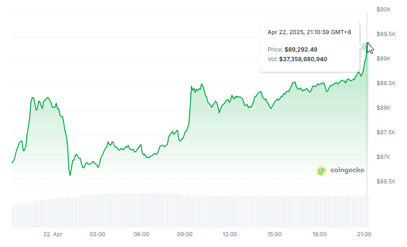Click the $87K y-axis label

coord(383,157)
